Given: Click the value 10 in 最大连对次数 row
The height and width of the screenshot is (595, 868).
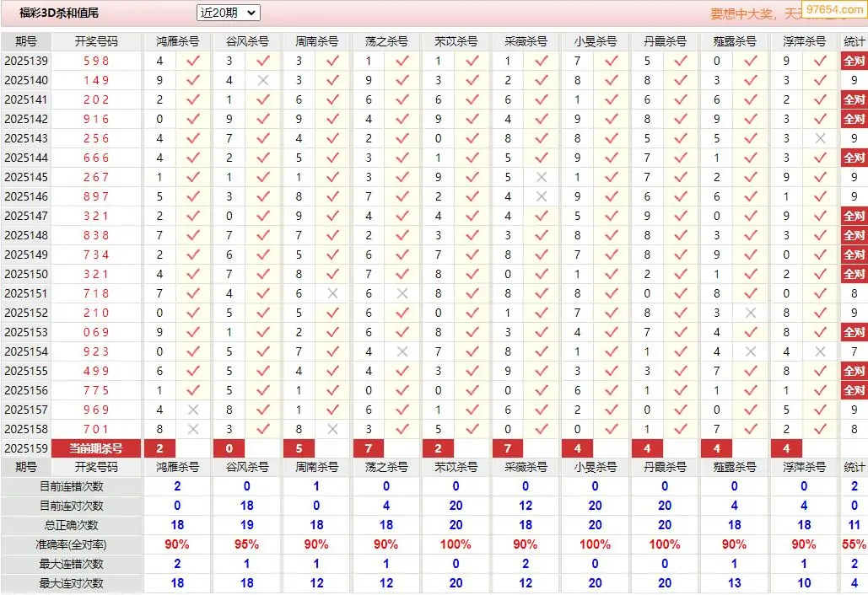Looking at the screenshot, I should [804, 583].
